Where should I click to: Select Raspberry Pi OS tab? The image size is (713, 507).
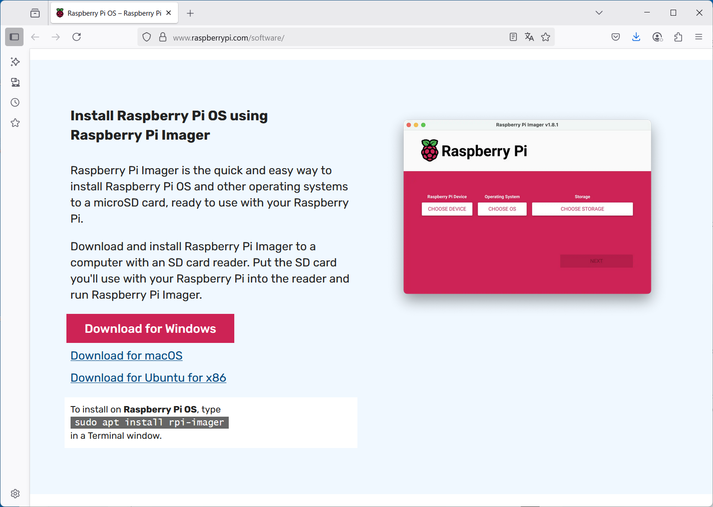[x=114, y=13]
